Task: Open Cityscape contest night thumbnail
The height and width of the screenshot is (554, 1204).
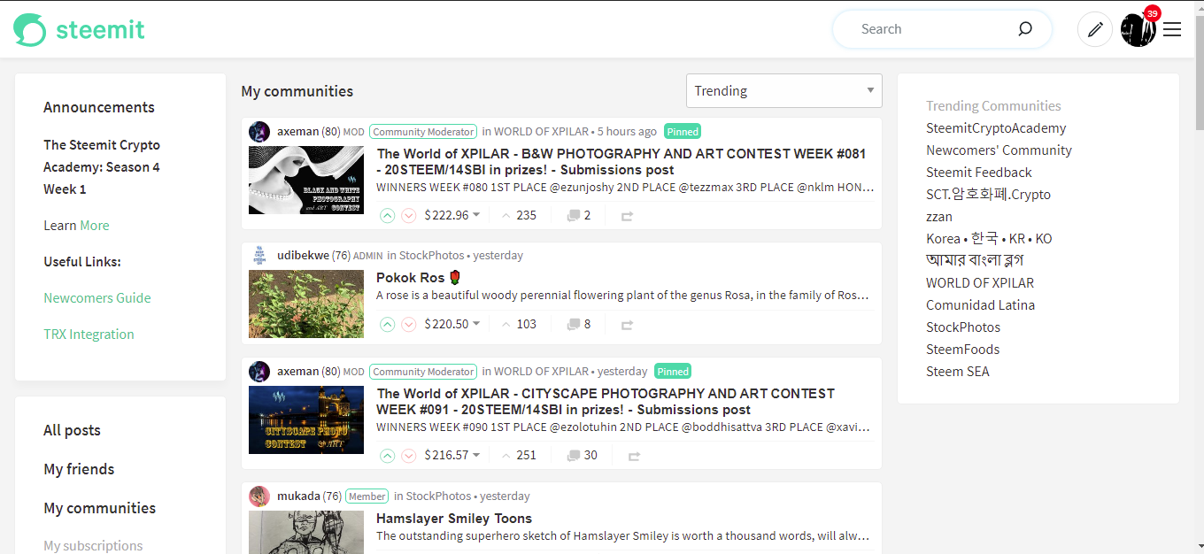Action: [306, 420]
